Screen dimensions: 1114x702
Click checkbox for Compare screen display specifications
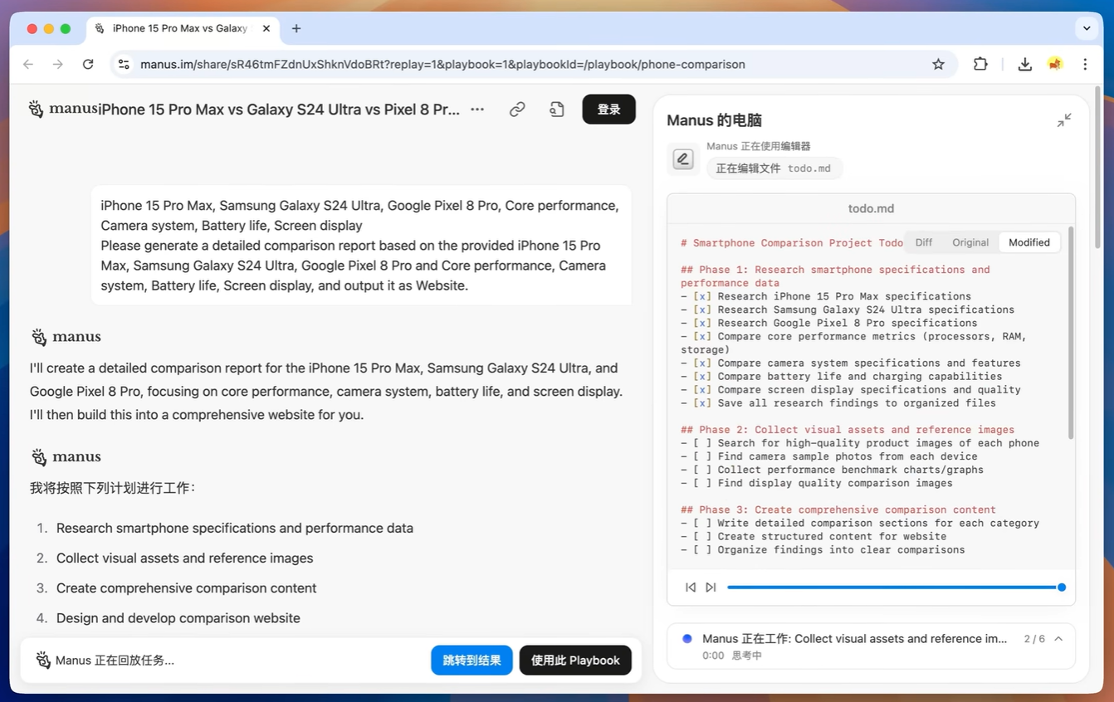tap(702, 389)
